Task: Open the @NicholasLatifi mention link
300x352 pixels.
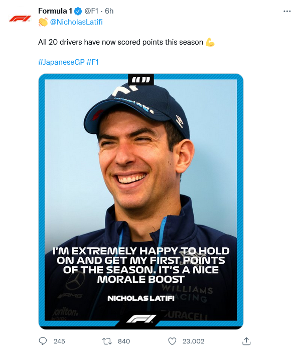Action: coord(76,22)
